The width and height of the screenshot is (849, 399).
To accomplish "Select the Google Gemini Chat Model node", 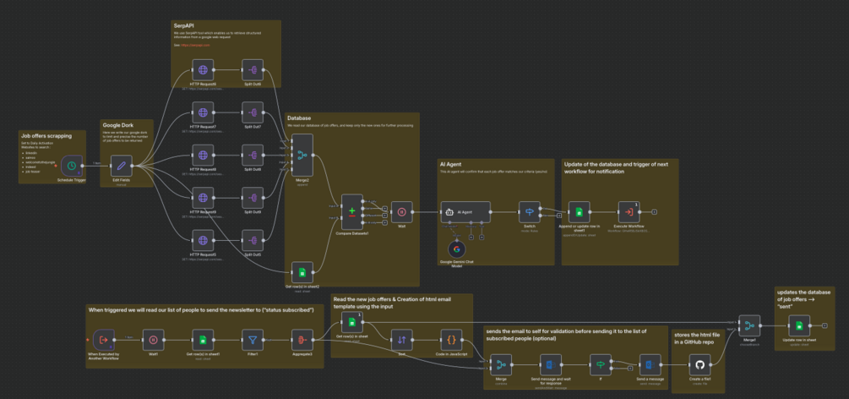I will (x=456, y=249).
